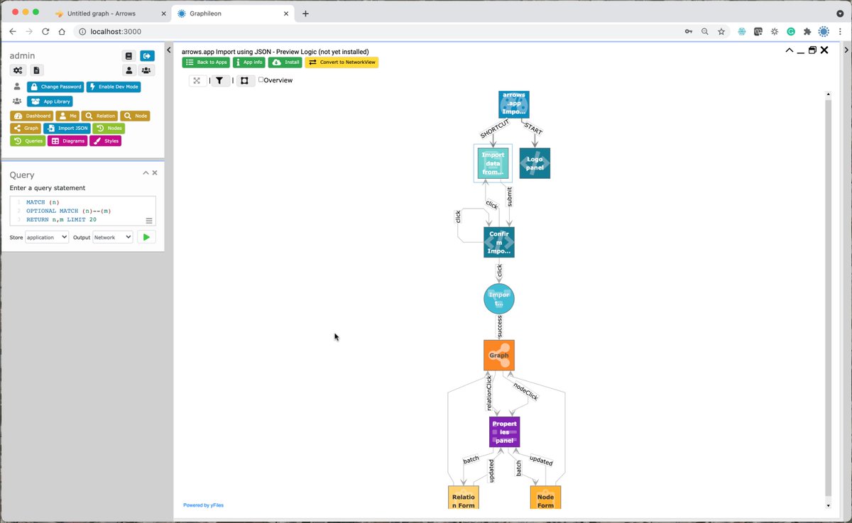Image resolution: width=852 pixels, height=523 pixels.
Task: Open the Queries shortcut
Action: pyautogui.click(x=28, y=141)
